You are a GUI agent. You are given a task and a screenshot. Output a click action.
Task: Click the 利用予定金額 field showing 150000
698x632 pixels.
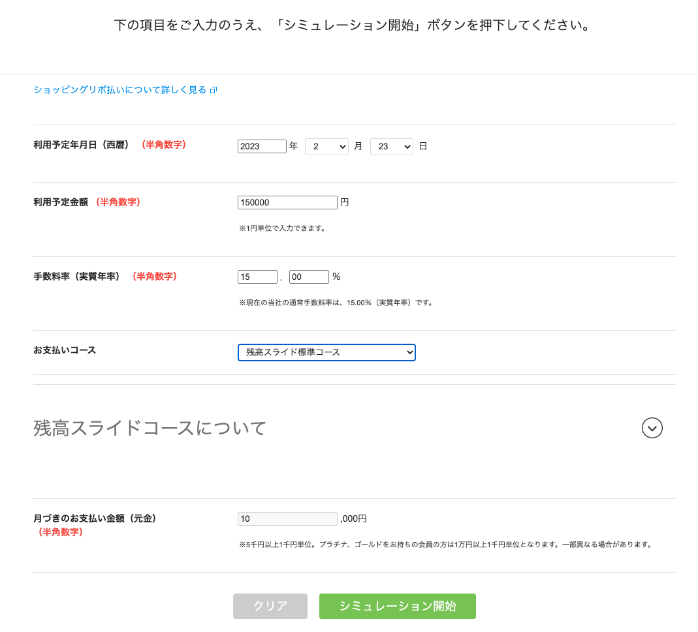click(x=287, y=202)
